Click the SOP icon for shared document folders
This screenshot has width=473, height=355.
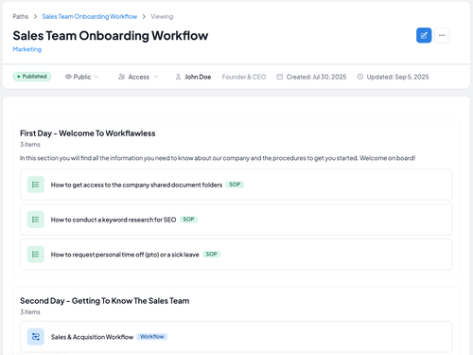[36, 185]
